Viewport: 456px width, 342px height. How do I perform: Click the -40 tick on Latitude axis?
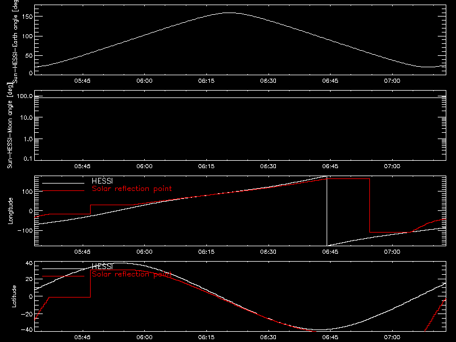[x=27, y=330]
